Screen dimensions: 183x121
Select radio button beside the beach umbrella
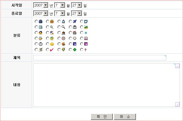48,33
